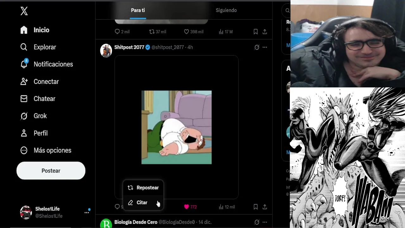This screenshot has width=405, height=228.
Task: Open the Biología Desde Cero account name
Action: click(136, 222)
